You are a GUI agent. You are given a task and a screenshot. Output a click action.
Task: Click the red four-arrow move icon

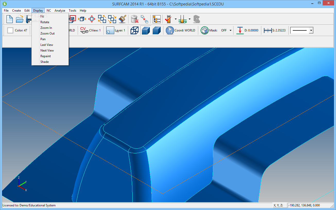click(x=92, y=19)
